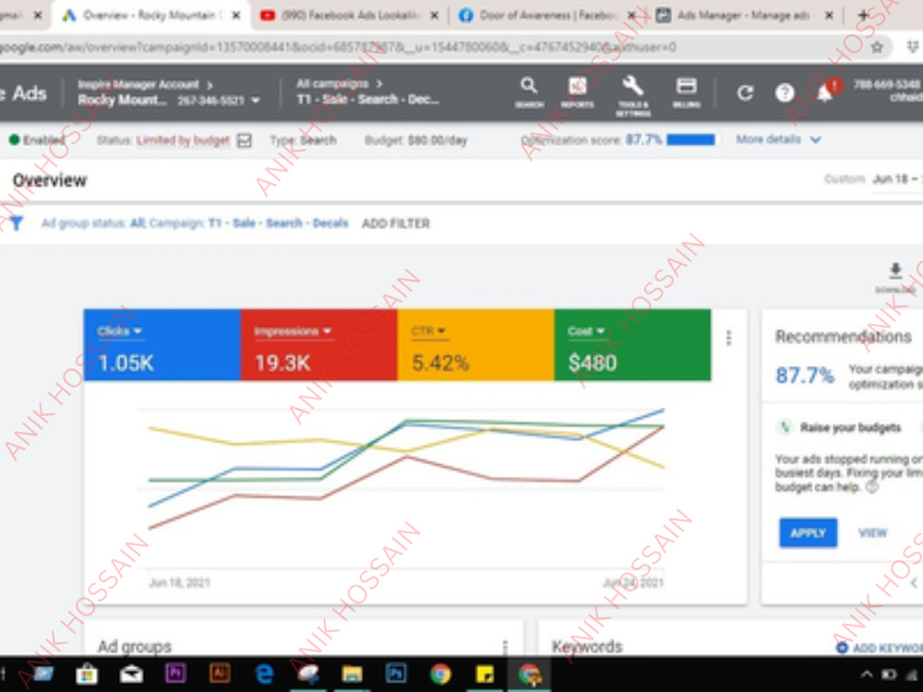Click the Recommendations 87.7% score
Screen dimensions: 923x692
pos(805,376)
